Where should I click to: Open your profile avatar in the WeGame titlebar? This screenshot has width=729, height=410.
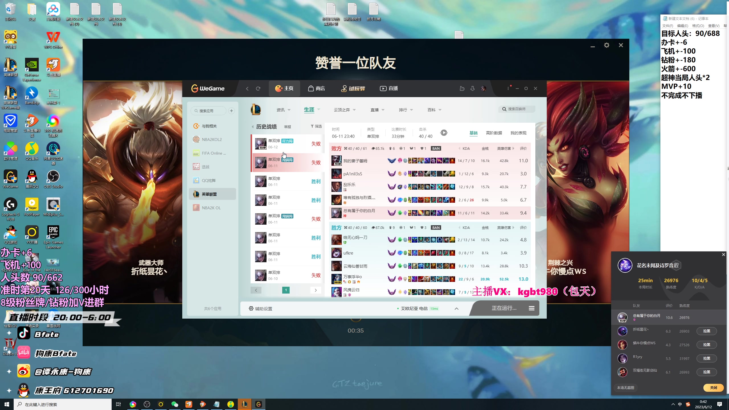tap(483, 89)
